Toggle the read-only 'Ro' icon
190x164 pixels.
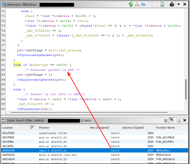(143, 4)
